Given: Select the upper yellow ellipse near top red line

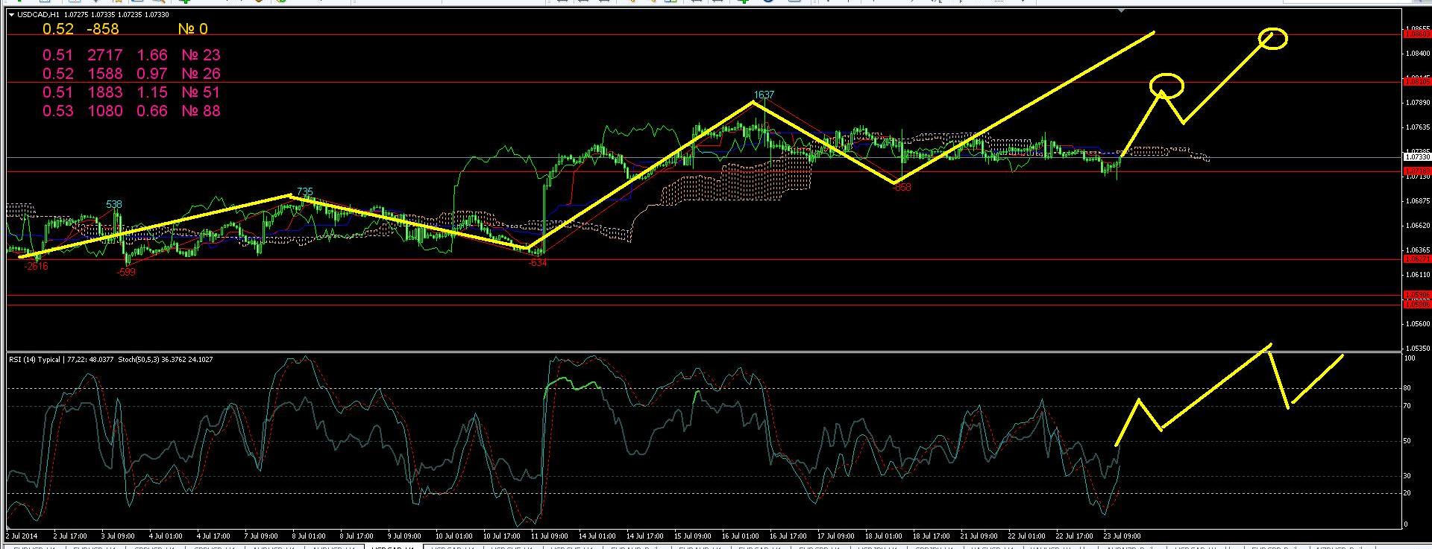Looking at the screenshot, I should click(x=1273, y=38).
